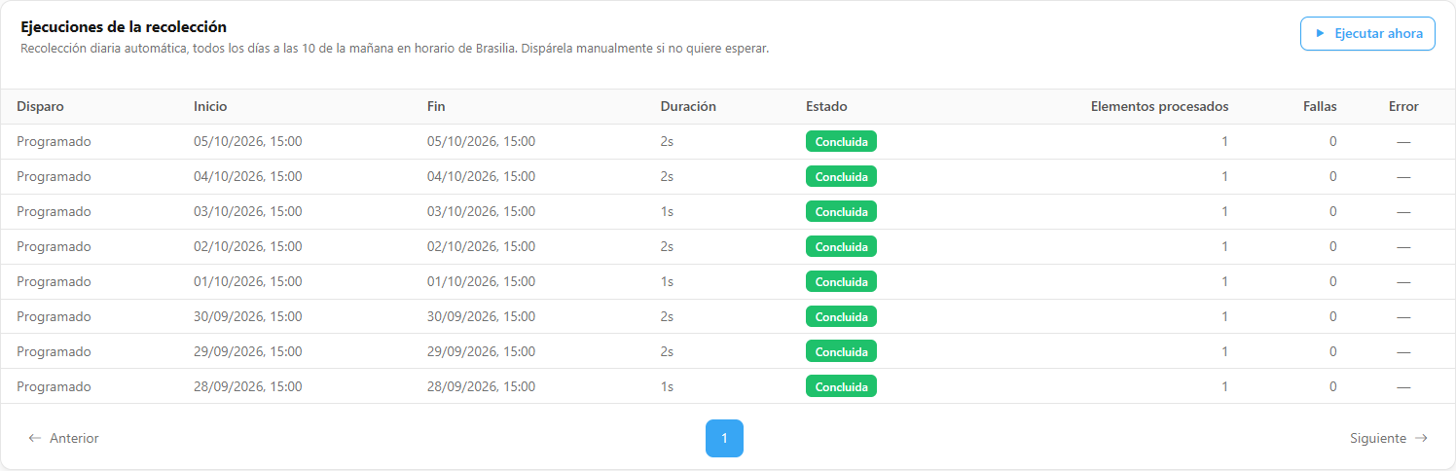
Task: Click the Estado column header
Action: point(826,106)
